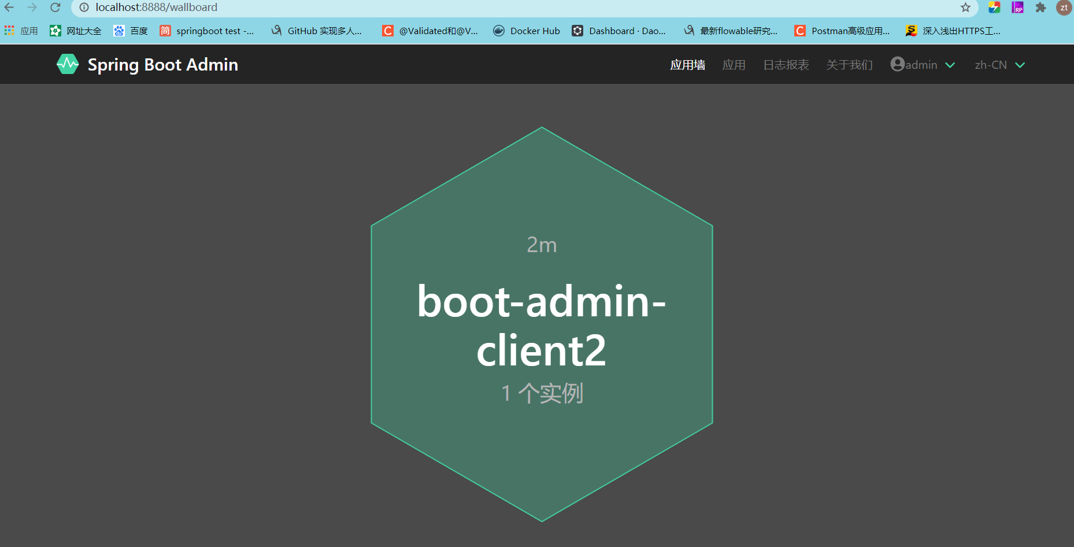Image resolution: width=1074 pixels, height=547 pixels.
Task: Open the GitHub 实现多人 bookmark
Action: [316, 31]
